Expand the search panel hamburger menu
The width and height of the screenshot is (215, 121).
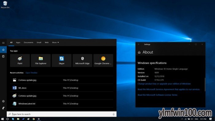pos(3,43)
